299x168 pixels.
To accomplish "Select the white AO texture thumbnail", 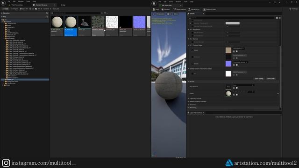I will (x=112, y=22).
